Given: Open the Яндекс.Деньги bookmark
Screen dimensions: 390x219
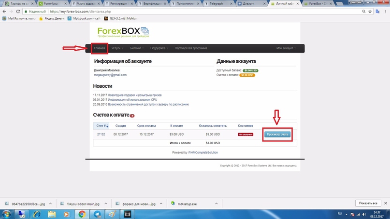Looking at the screenshot, I should 52,18.
